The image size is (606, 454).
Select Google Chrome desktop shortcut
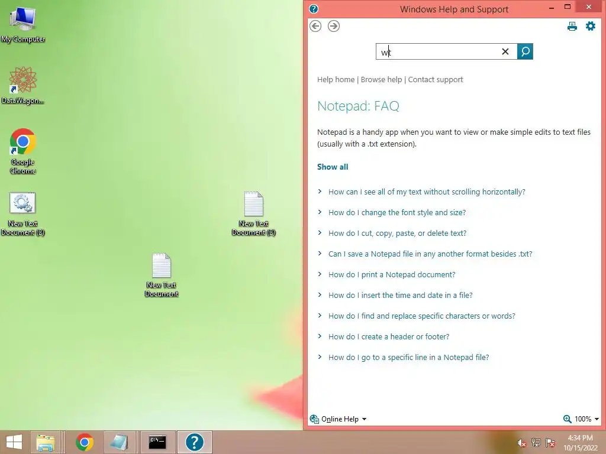(x=23, y=151)
